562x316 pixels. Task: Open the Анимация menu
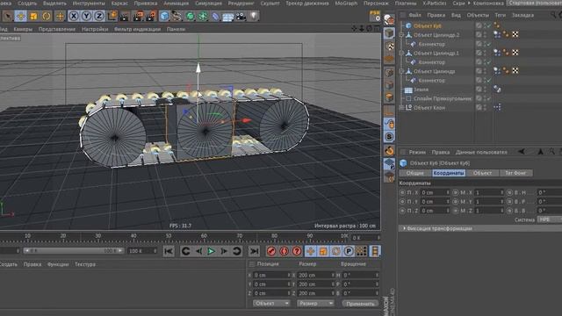point(176,4)
